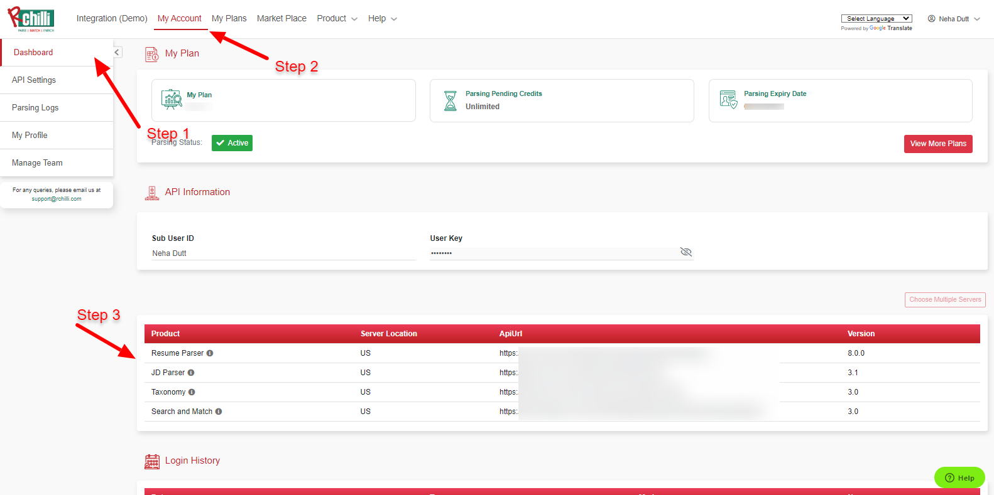Screen dimensions: 994x495
Task: Click version 3.1 in JD Parser row
Action: click(853, 373)
